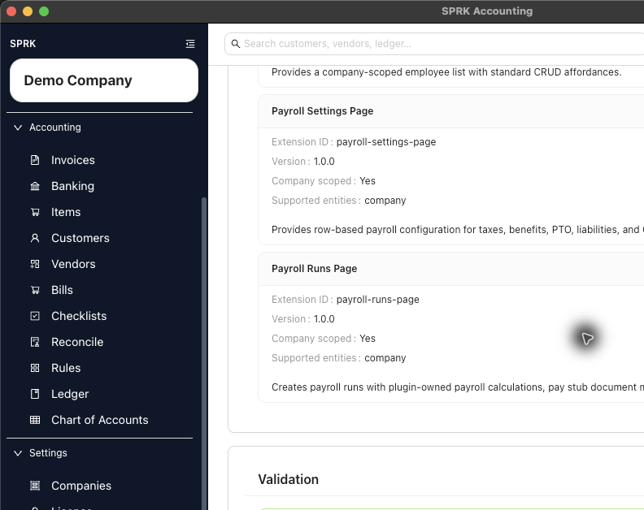Screen dimensions: 644x510
Task: Click the employee list CRUD description text
Action: pyautogui.click(x=446, y=72)
